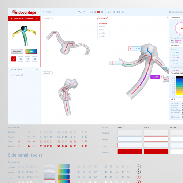Click the red Selected Style 2 button sample
Image resolution: width=183 pixels, height=183 pixels.
click(x=156, y=152)
